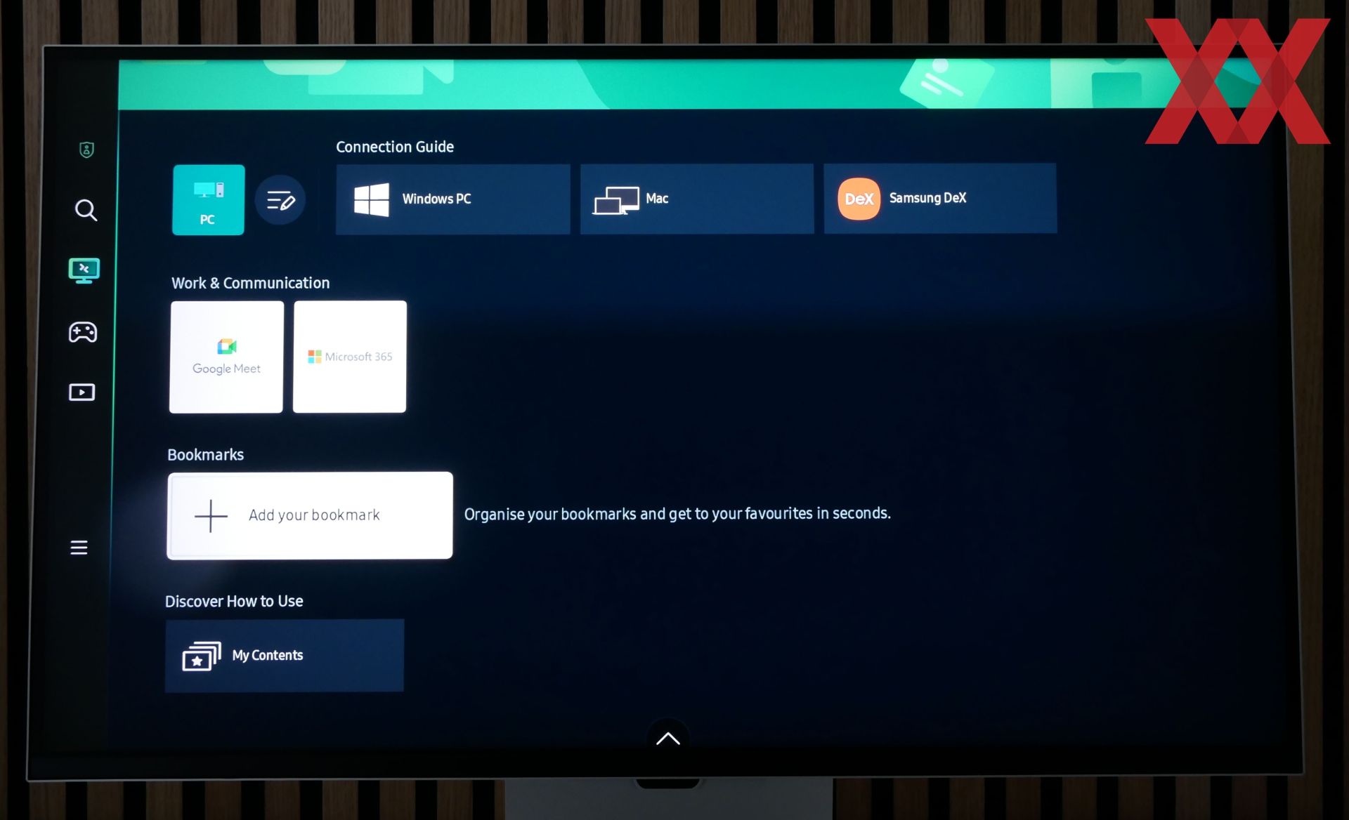Select Mac connection option
Screen dimensions: 1349x820
pos(695,198)
